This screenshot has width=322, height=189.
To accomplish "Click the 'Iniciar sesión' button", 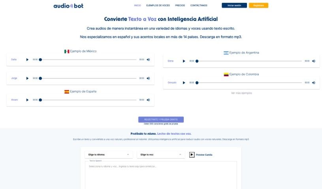I will [234, 6].
